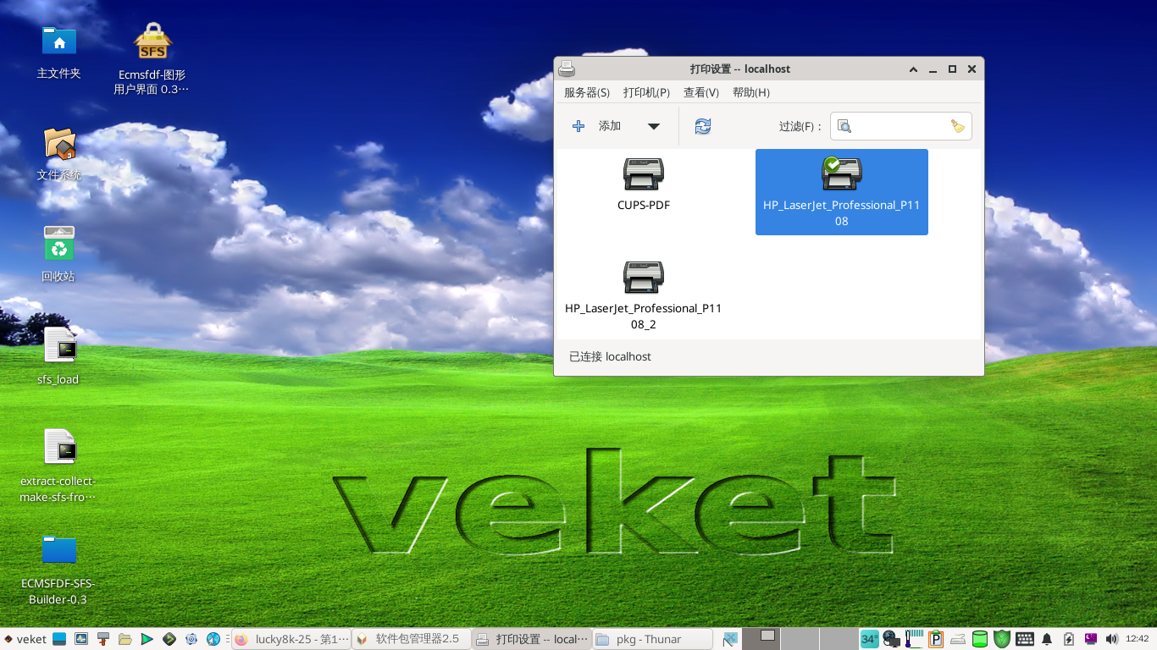Click the green cylinder storage tray icon

(x=980, y=639)
